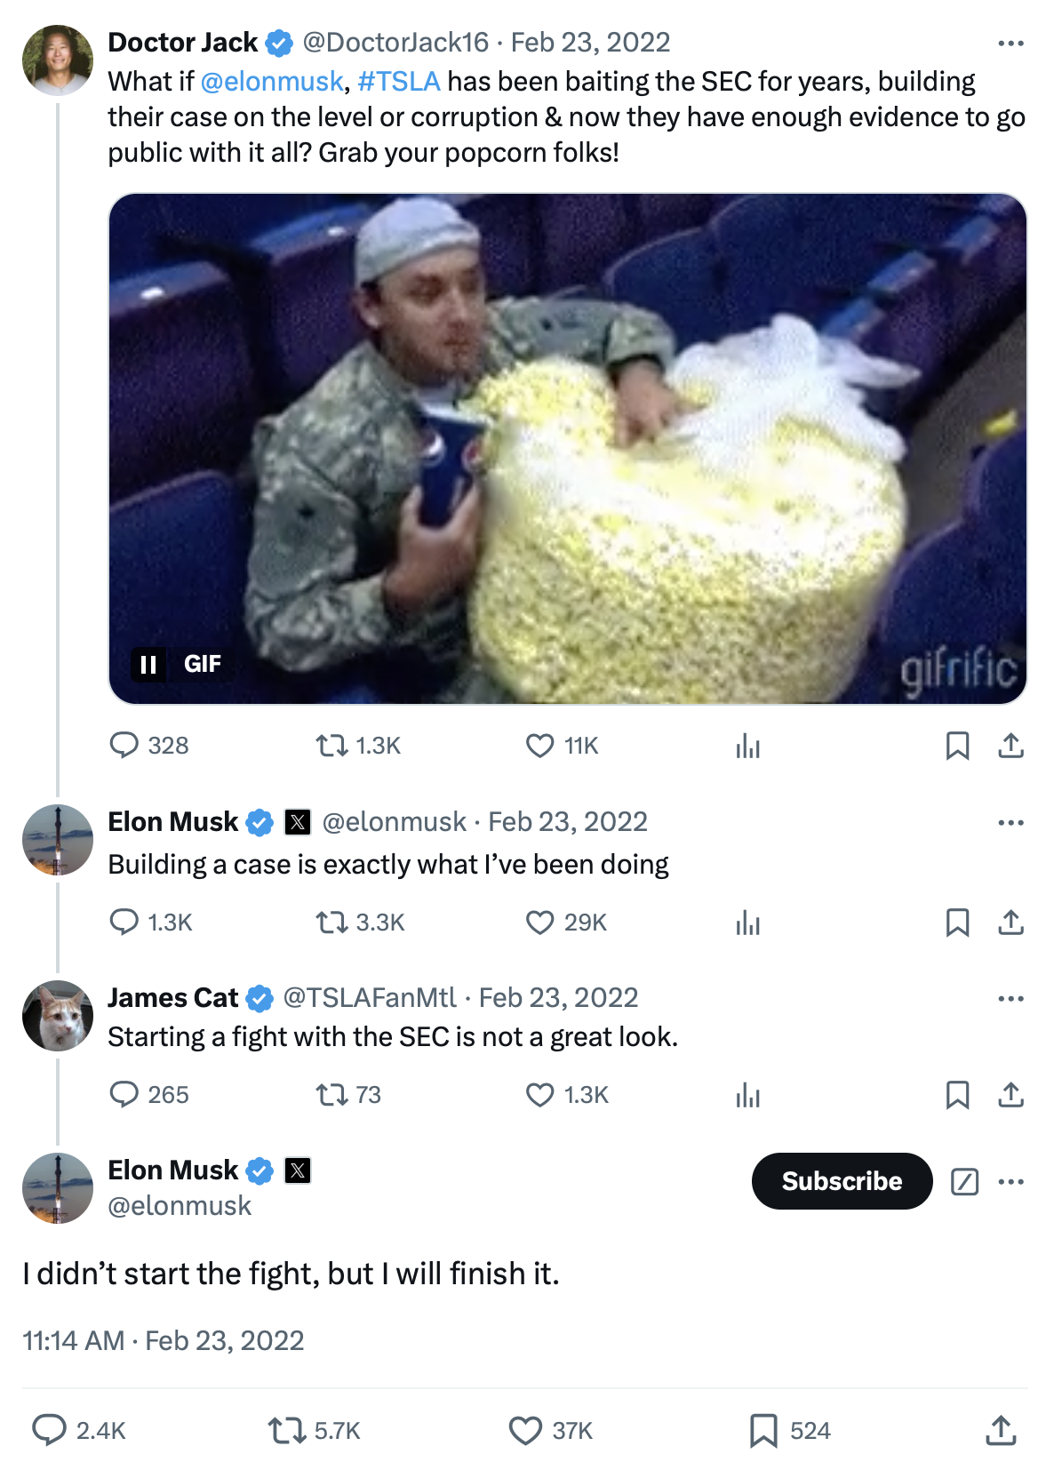Like the "I will finish it" tweet
Image resolution: width=1054 pixels, height=1470 pixels.
click(x=525, y=1430)
